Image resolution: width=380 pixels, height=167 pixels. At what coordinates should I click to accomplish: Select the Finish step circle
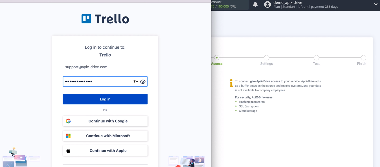pos(364,58)
